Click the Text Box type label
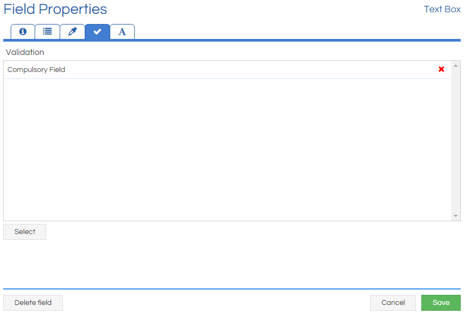Viewport: 465px width, 314px height. pyautogui.click(x=442, y=9)
